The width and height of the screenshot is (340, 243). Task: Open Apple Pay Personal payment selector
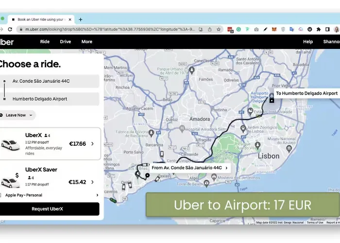[50, 195]
